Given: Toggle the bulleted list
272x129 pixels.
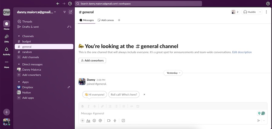Looking at the screenshot, I should click(x=116, y=106).
